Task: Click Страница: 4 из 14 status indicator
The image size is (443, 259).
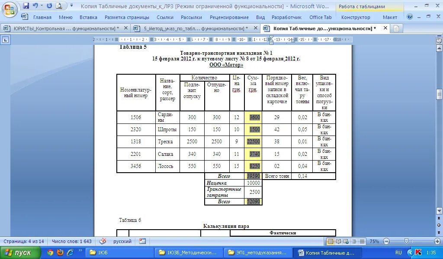Action: pyautogui.click(x=24, y=242)
